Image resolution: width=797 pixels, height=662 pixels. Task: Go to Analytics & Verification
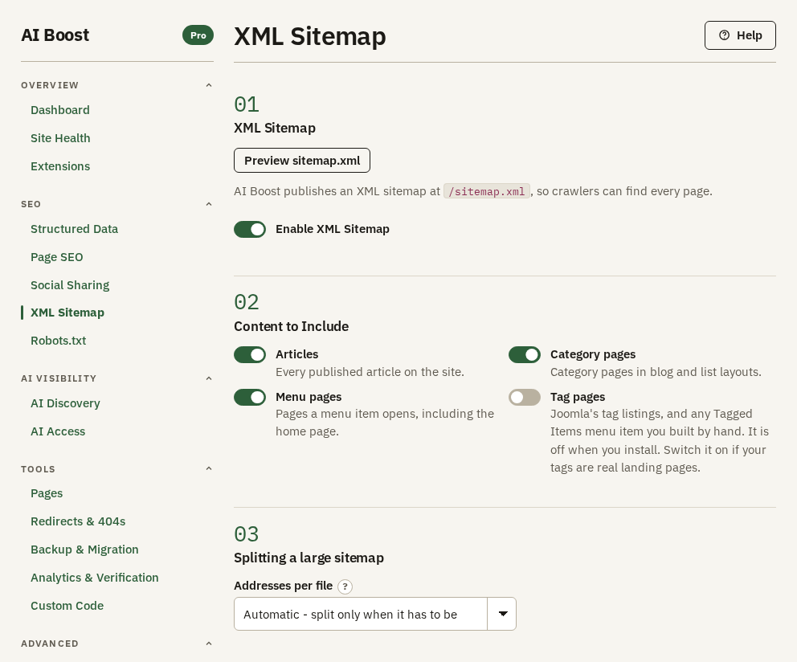click(95, 578)
